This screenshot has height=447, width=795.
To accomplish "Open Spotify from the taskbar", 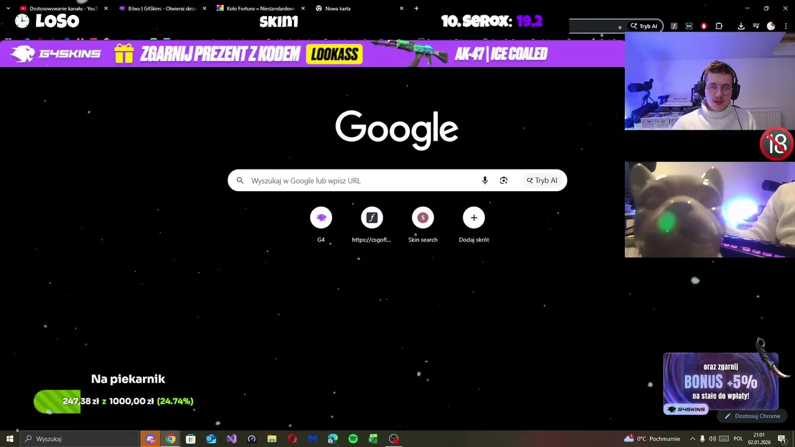I will click(x=353, y=439).
